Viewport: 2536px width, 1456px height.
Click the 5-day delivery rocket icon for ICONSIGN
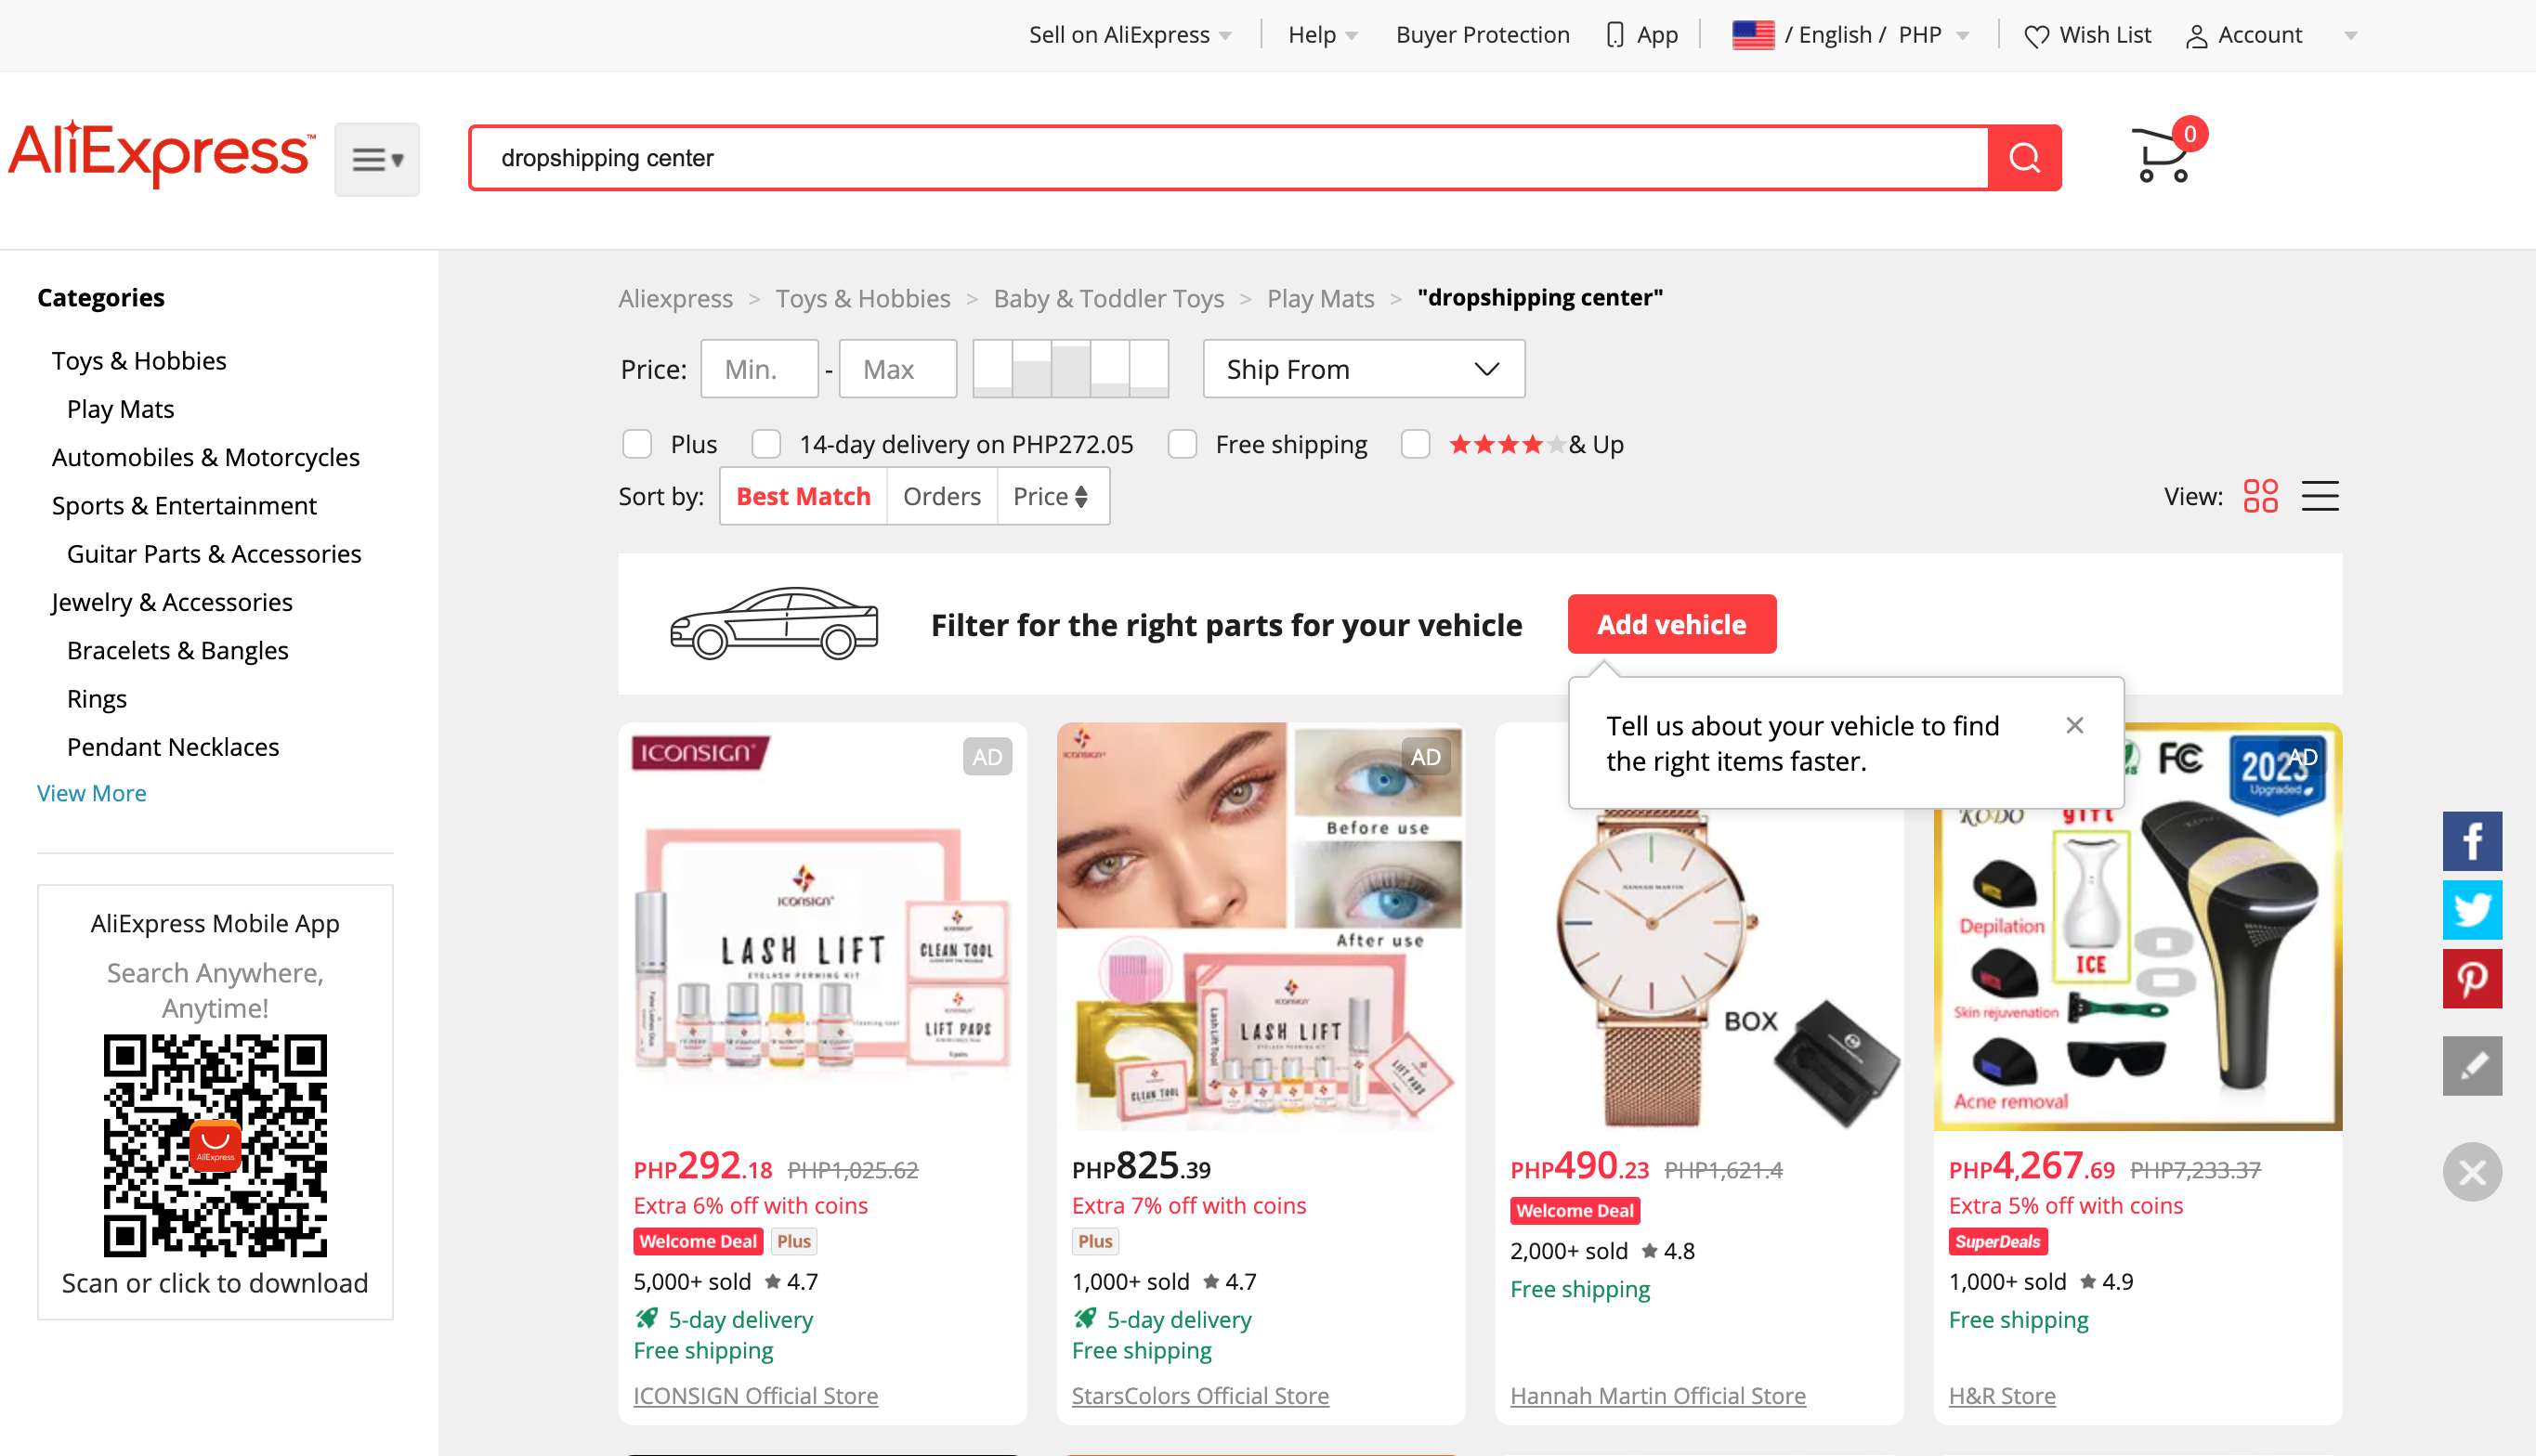click(647, 1318)
